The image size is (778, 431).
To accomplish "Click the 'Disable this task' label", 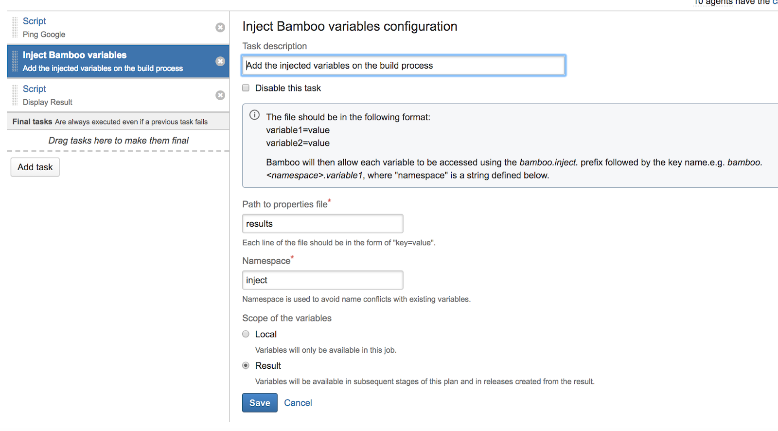I will tap(288, 88).
